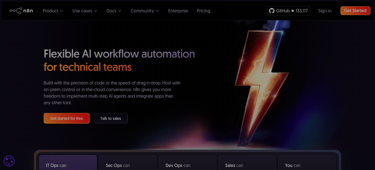Open the accessibility widget icon
Image resolution: width=375 pixels, height=170 pixels.
[9, 161]
